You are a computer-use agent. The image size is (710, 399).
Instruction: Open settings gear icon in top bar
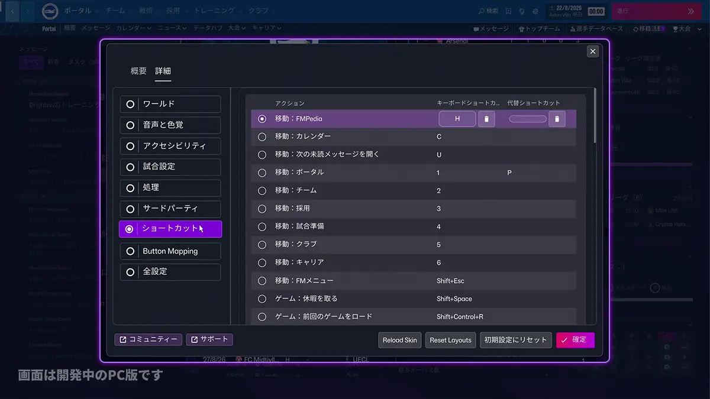coord(535,11)
